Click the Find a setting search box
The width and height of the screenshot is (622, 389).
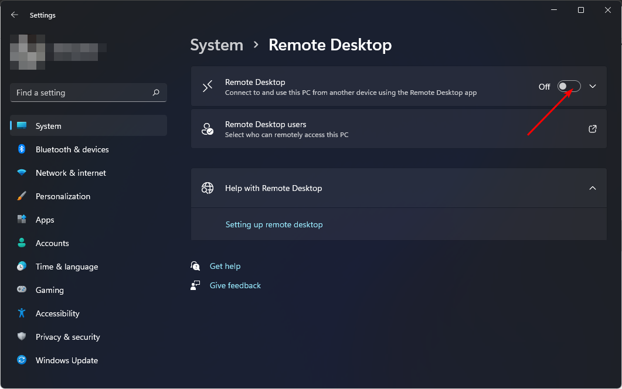tap(89, 93)
